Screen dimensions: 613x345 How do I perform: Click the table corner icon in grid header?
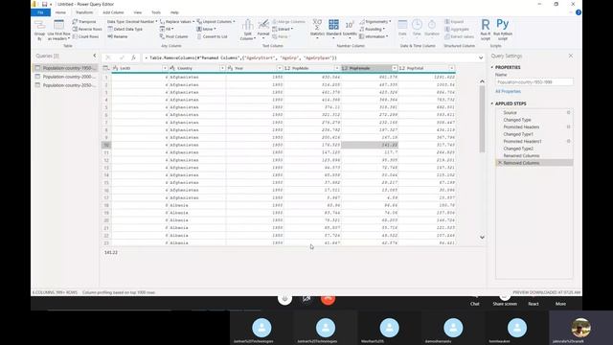105,68
